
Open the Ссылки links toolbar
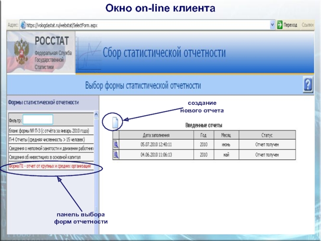pos(307,25)
